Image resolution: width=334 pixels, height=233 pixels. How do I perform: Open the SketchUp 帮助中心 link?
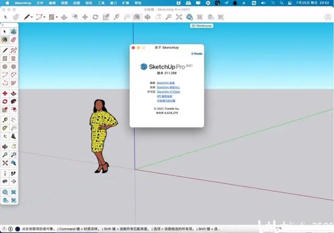pyautogui.click(x=168, y=87)
